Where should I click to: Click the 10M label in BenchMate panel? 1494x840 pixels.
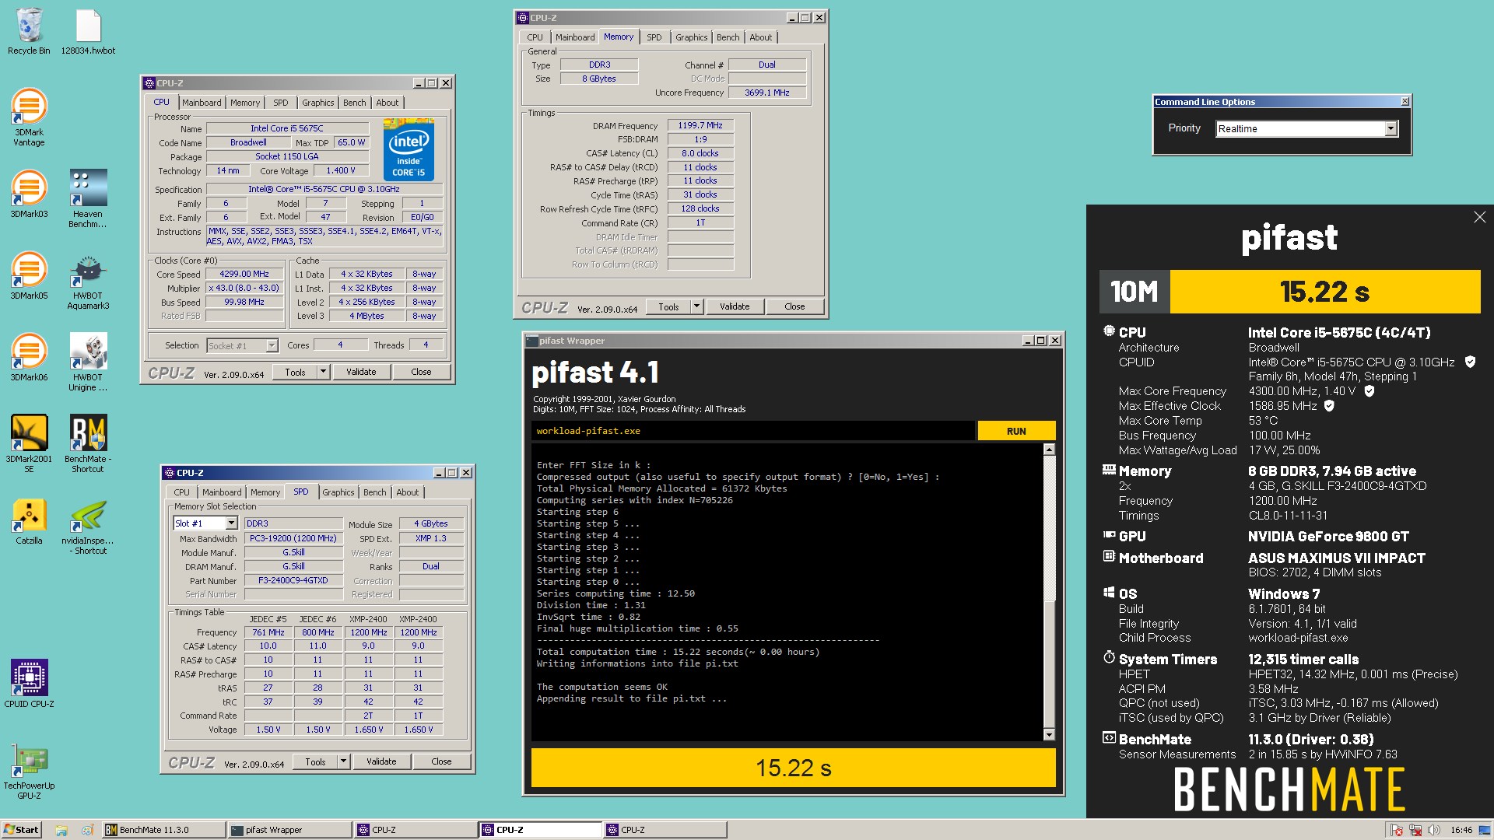(x=1134, y=292)
